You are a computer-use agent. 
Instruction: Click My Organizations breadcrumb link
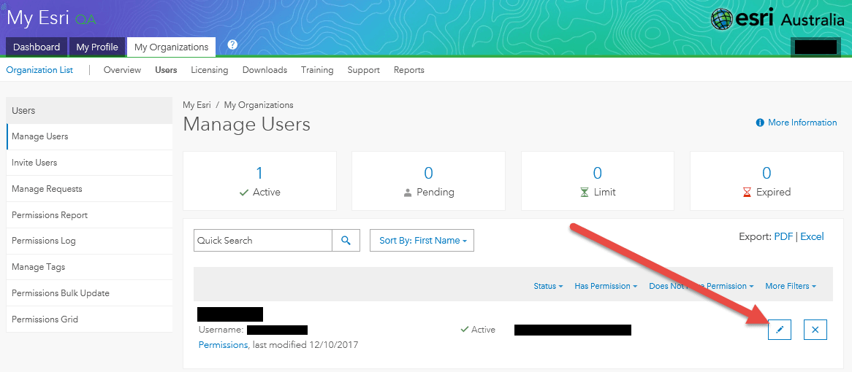[259, 105]
